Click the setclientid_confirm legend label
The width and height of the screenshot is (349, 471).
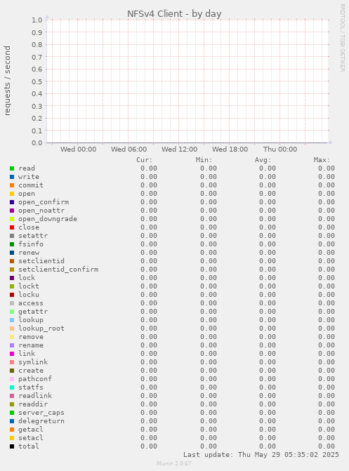tap(58, 270)
